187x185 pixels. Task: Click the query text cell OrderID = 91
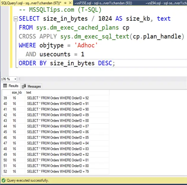[67, 104]
